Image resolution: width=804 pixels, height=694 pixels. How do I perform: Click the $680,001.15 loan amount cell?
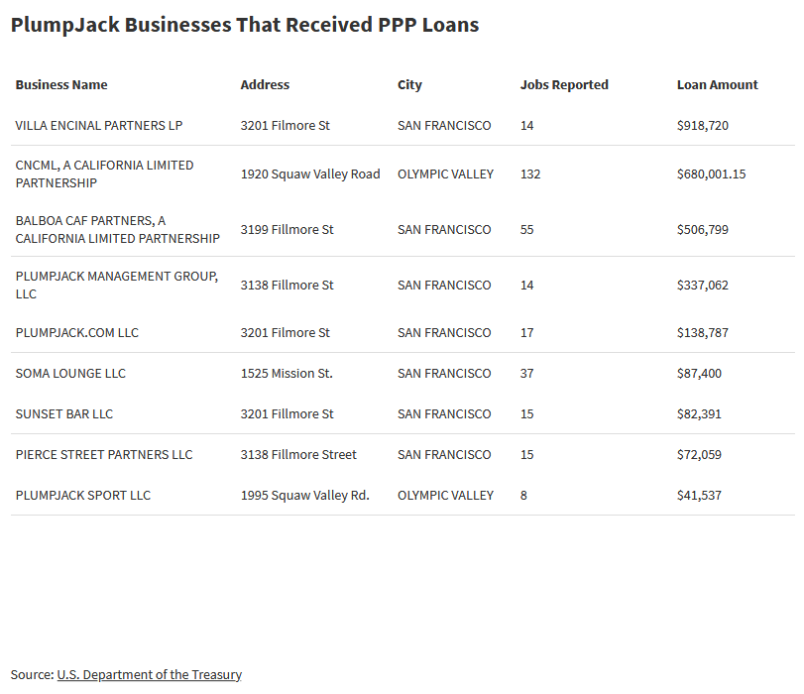pyautogui.click(x=711, y=174)
